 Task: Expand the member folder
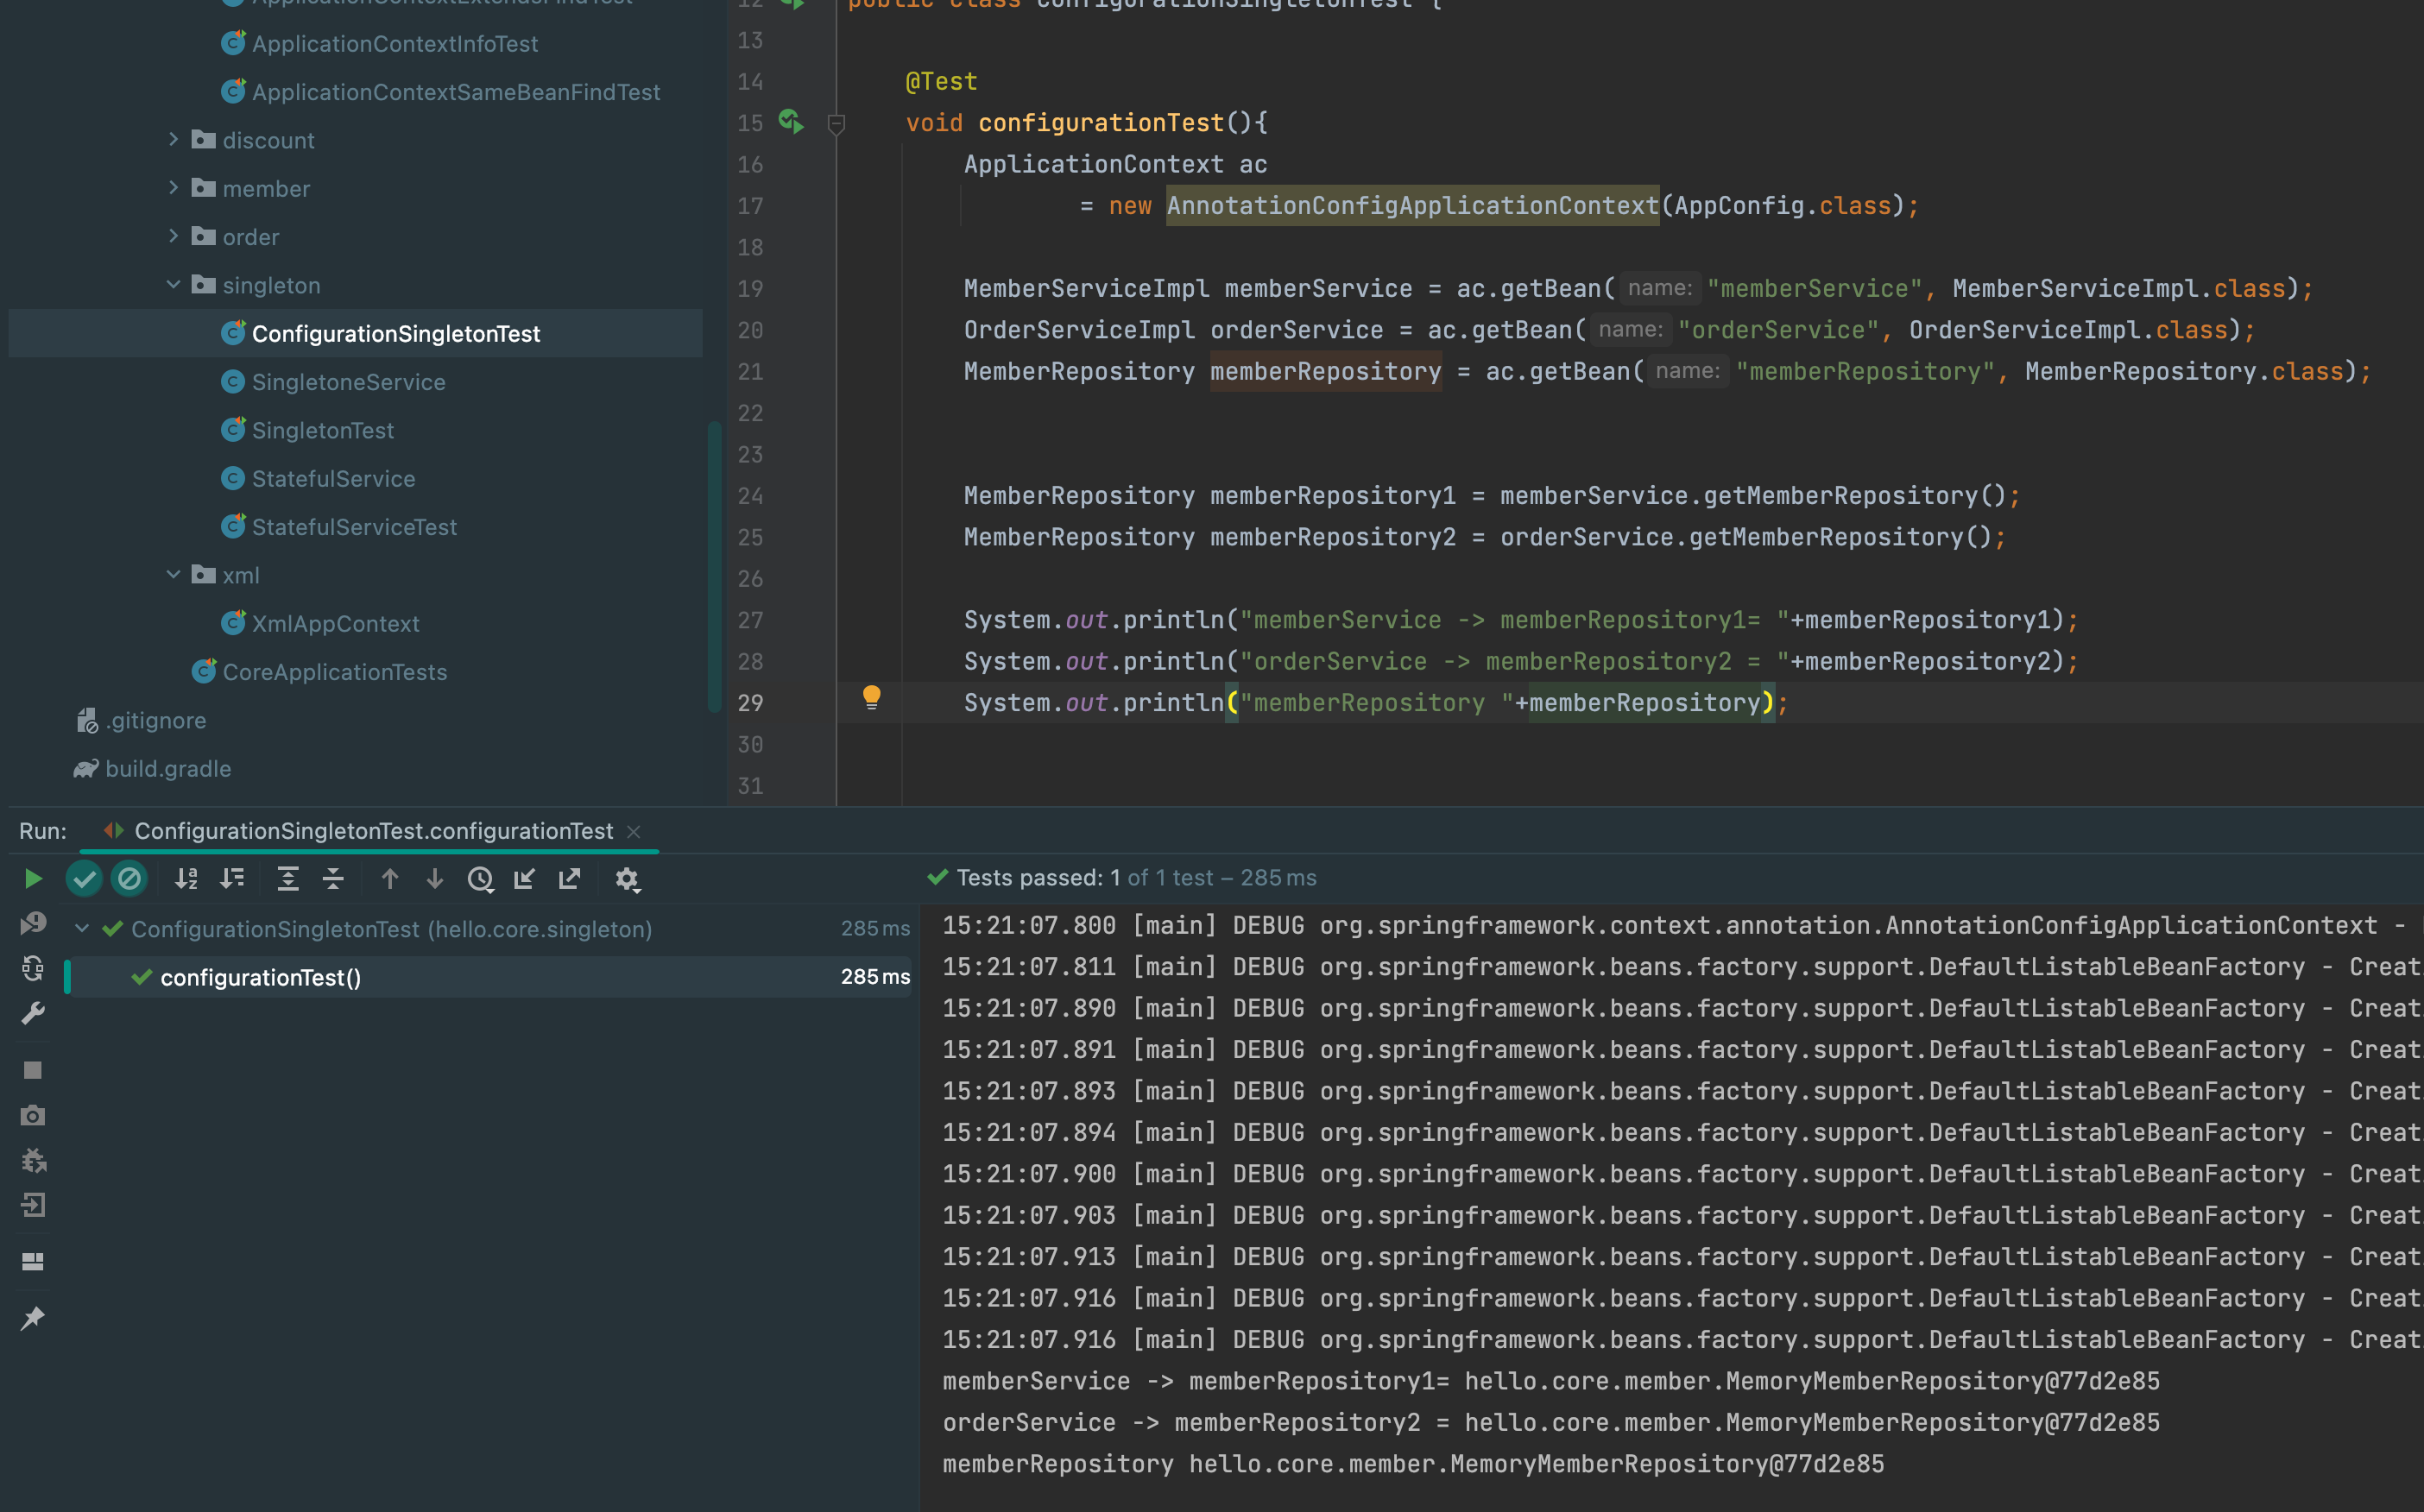(x=173, y=187)
